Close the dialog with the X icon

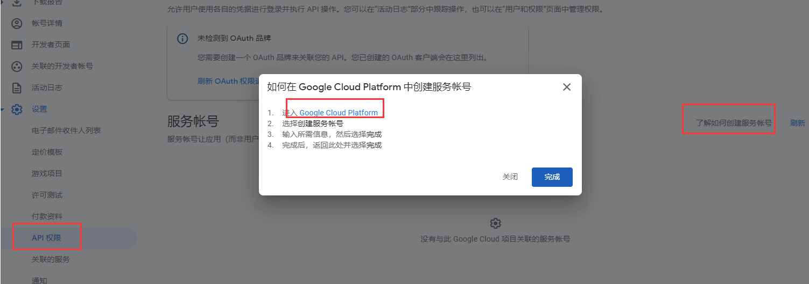tap(567, 87)
